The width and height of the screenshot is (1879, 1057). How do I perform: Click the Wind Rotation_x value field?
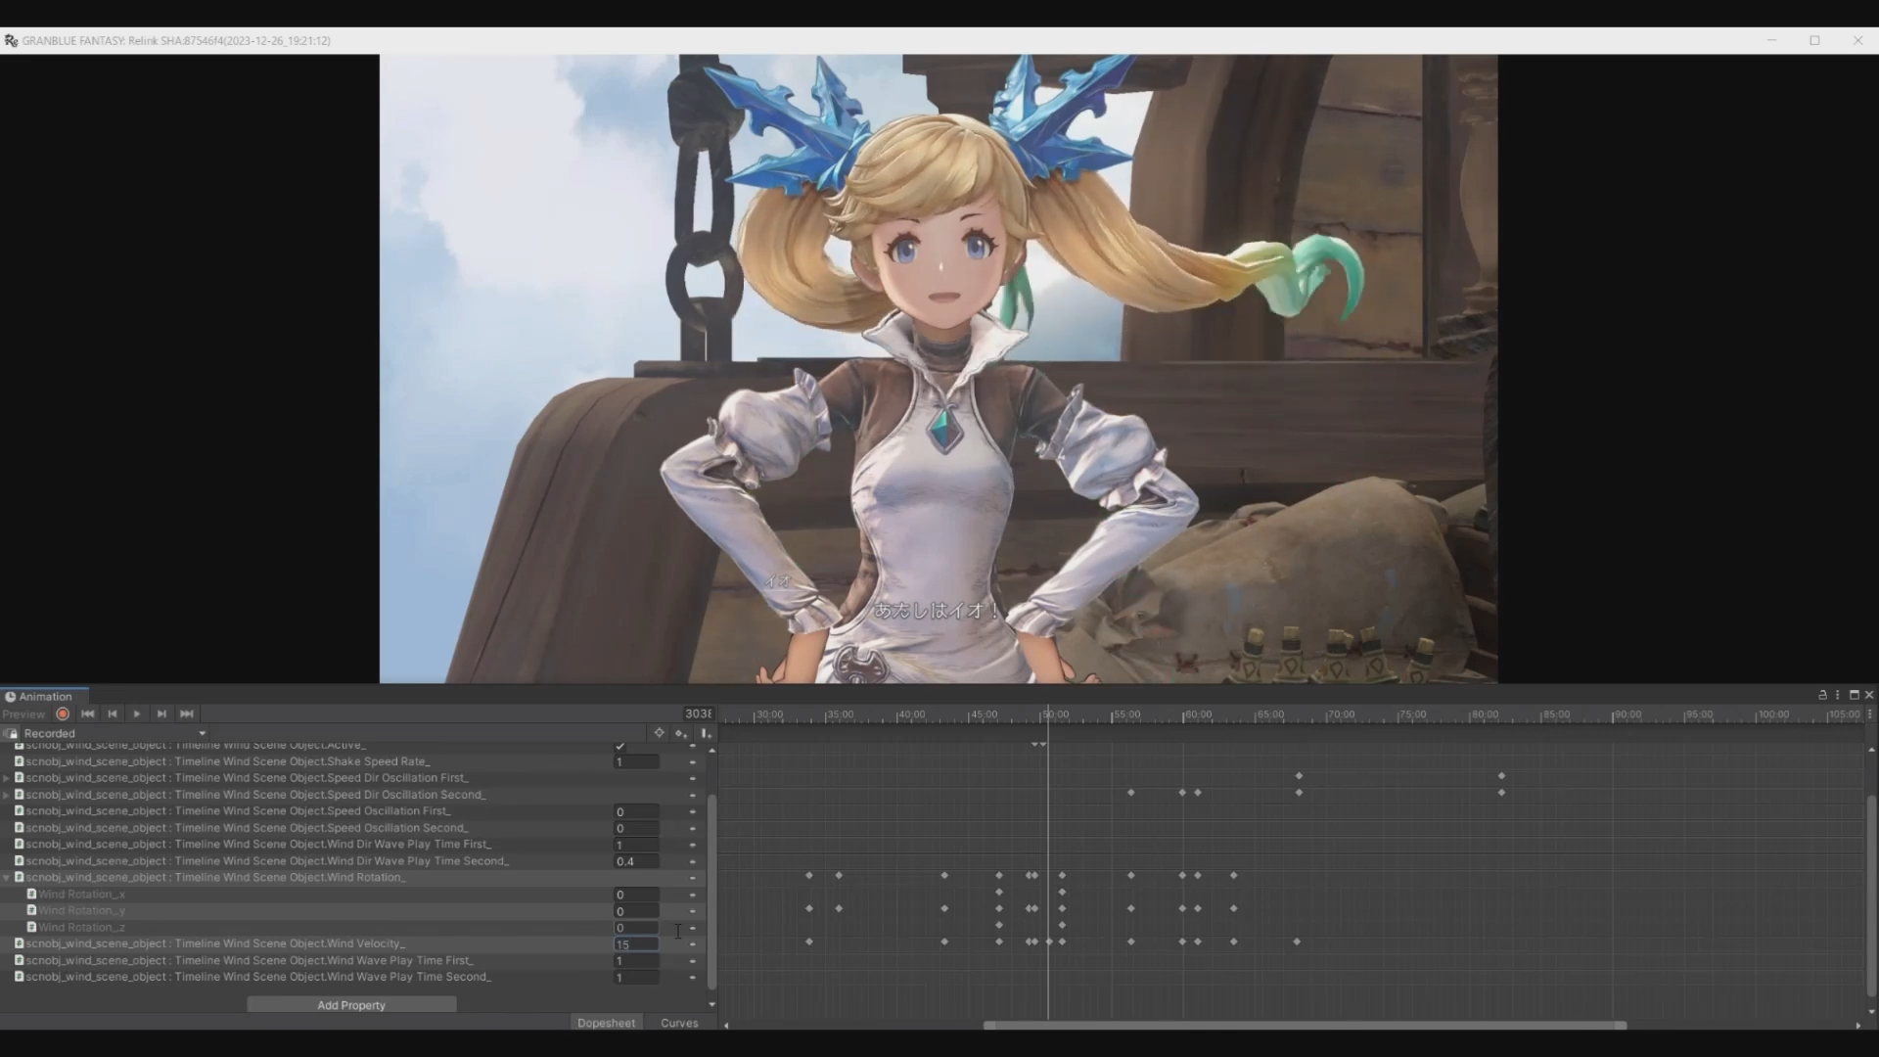coord(636,895)
